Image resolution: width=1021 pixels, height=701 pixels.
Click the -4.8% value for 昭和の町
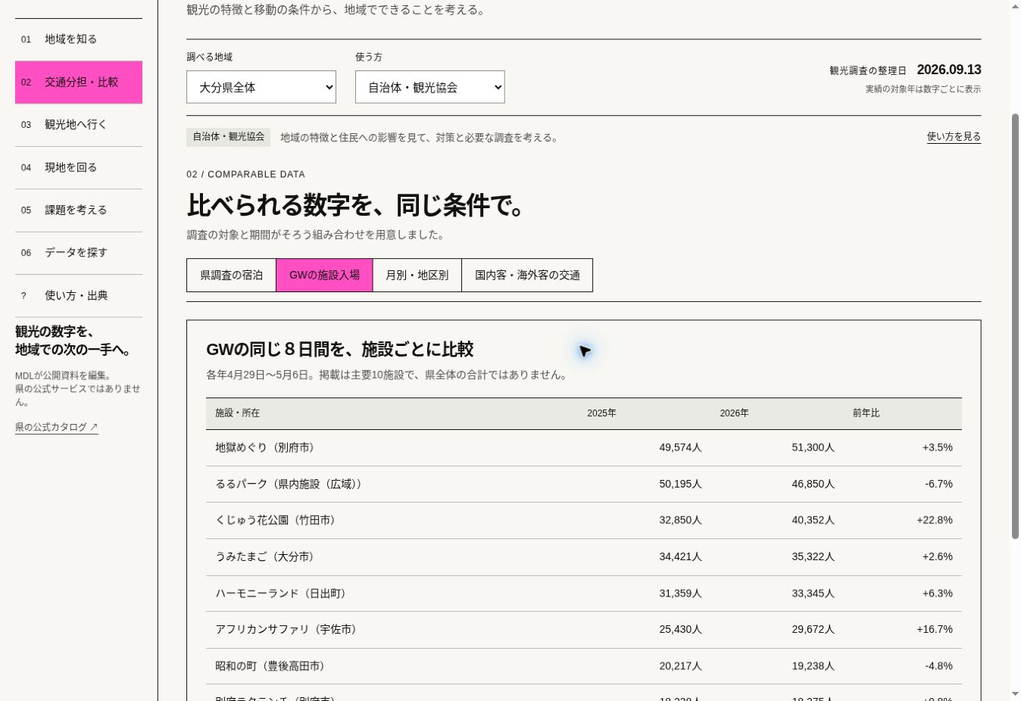pos(938,666)
